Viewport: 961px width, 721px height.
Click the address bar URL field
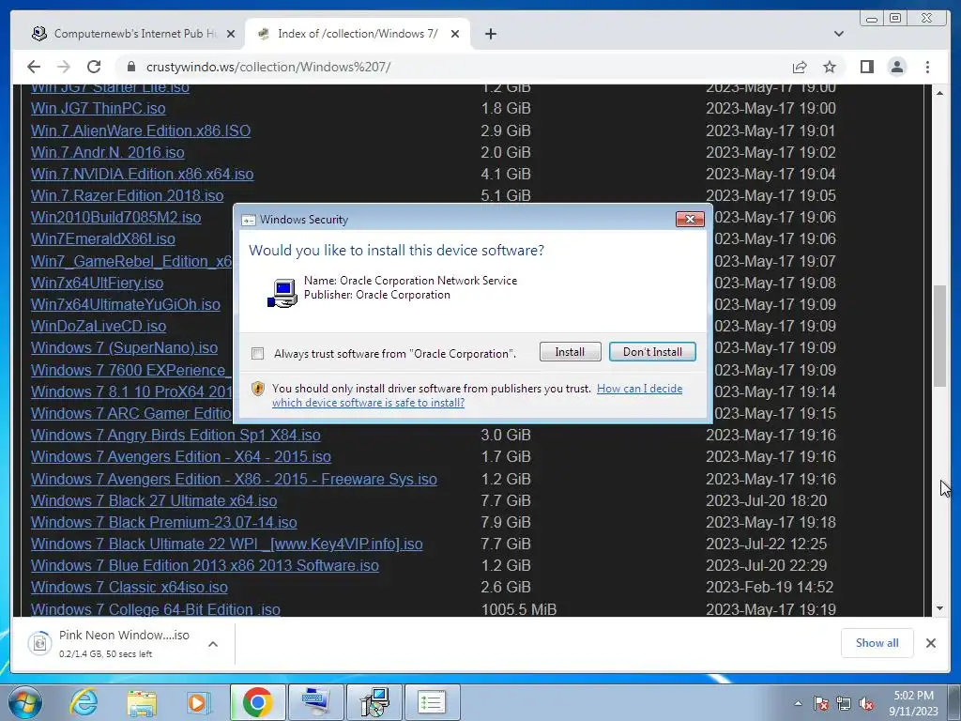pos(453,67)
